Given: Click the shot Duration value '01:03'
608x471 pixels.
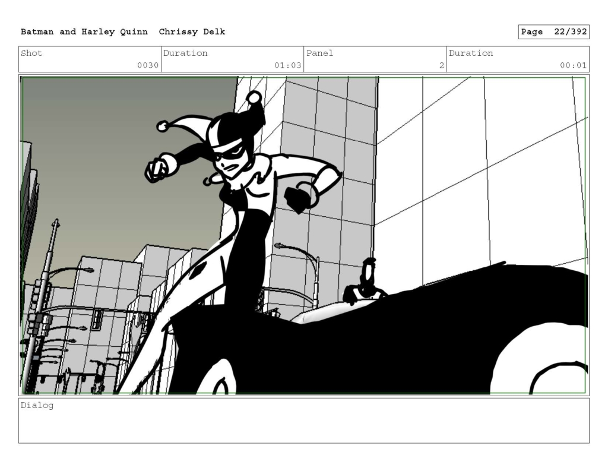Looking at the screenshot, I should point(288,65).
